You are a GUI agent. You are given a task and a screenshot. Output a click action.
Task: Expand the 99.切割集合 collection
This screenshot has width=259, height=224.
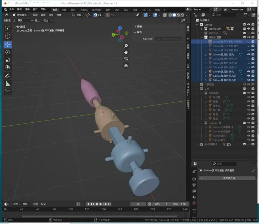(197, 144)
